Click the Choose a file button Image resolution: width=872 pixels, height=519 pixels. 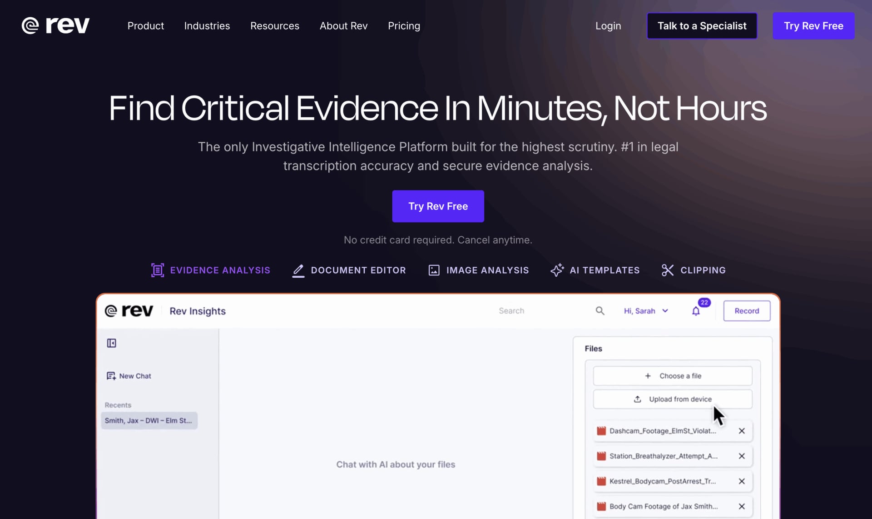[x=673, y=376]
